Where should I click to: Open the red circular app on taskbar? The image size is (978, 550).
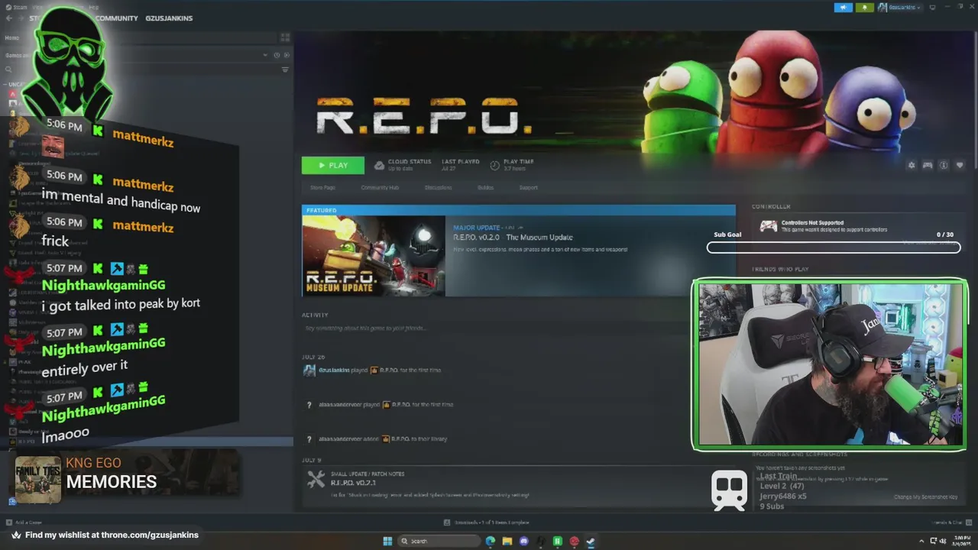(x=575, y=541)
